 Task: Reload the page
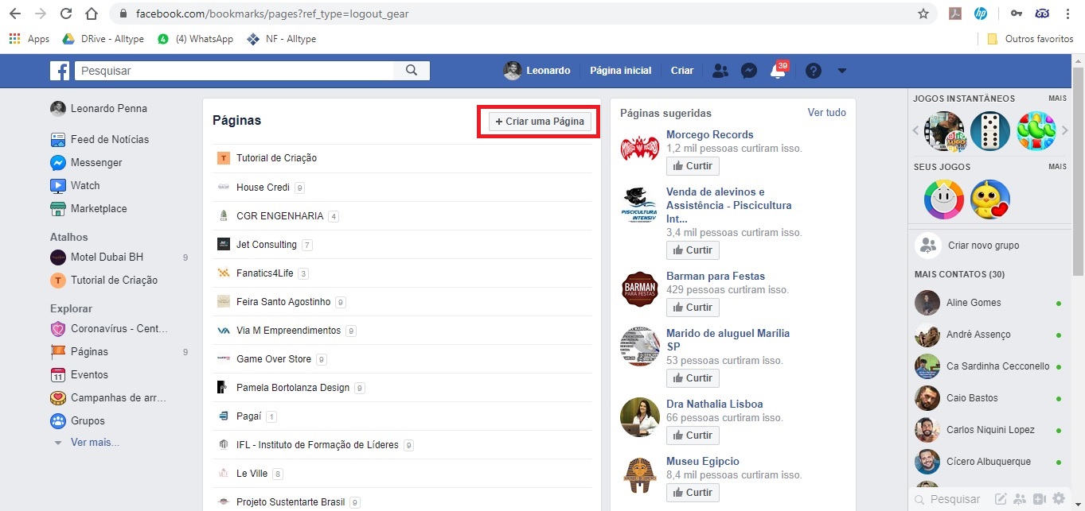66,14
